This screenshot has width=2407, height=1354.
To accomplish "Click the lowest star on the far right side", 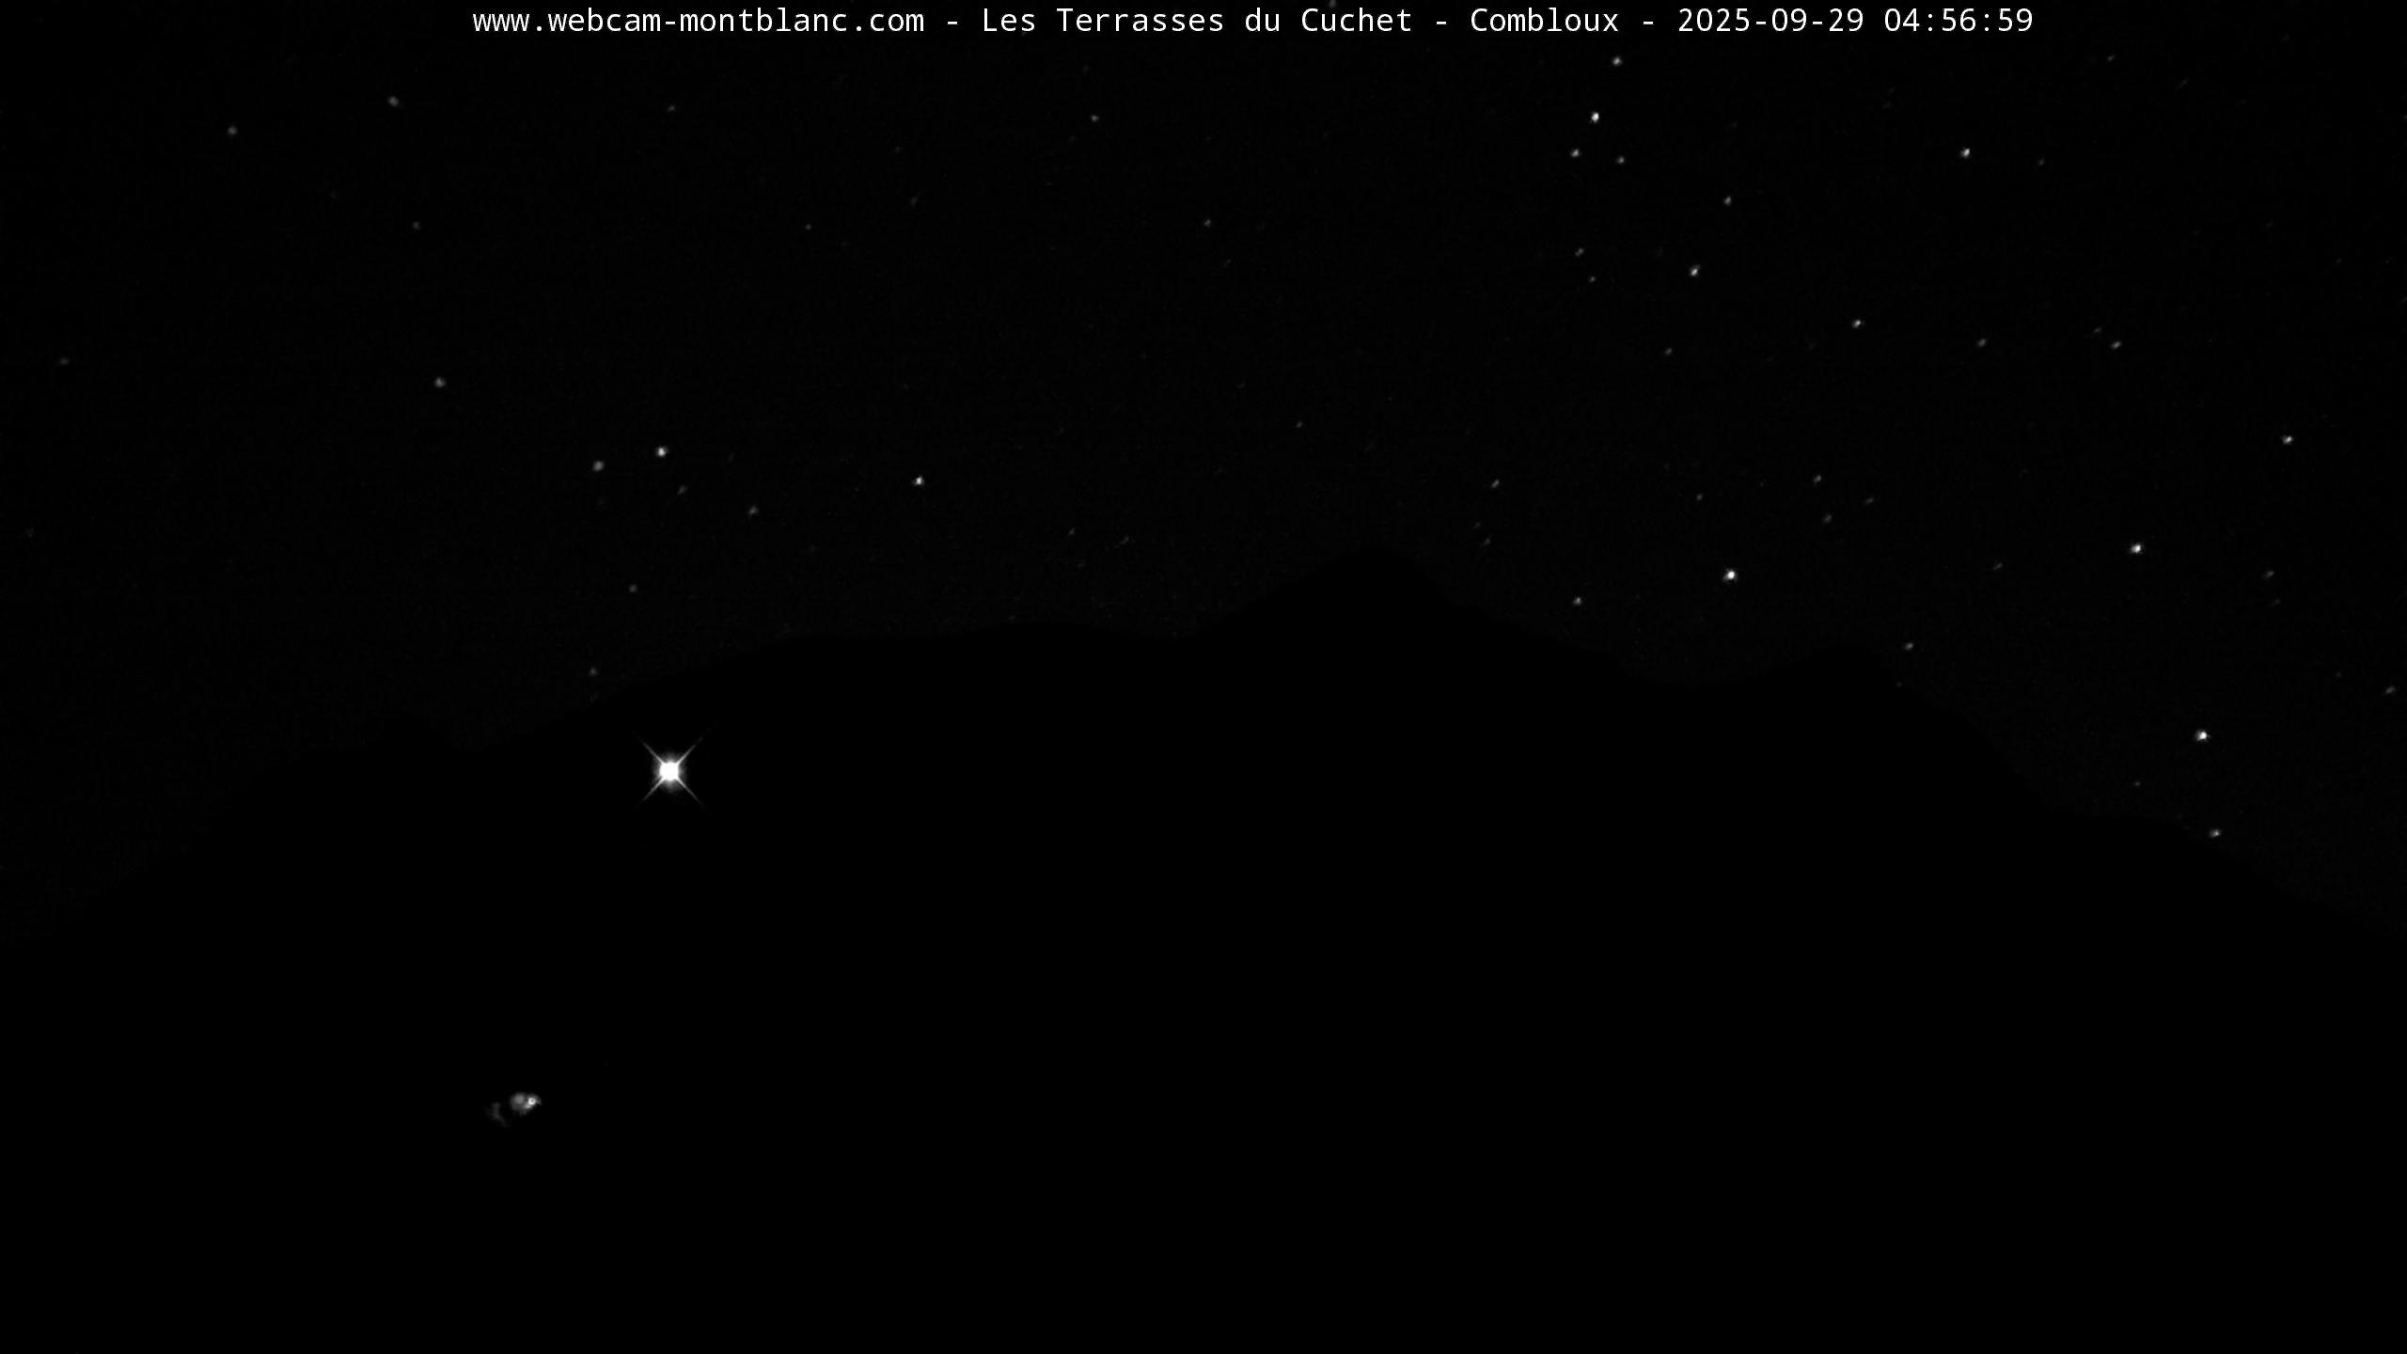I will [2215, 833].
